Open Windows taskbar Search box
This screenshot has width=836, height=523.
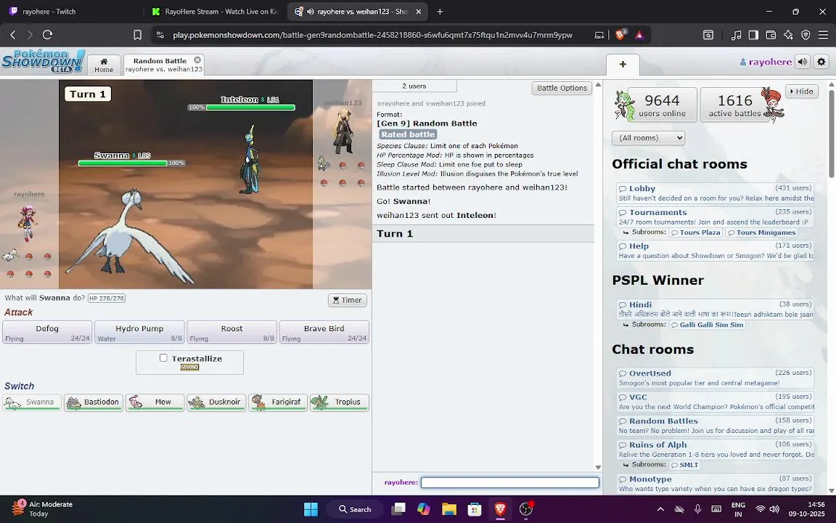coord(355,509)
